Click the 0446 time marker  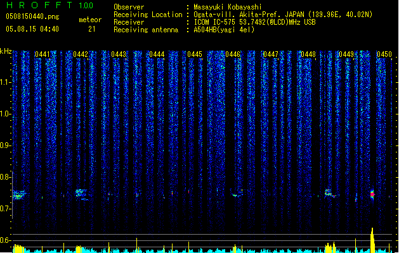[x=233, y=54]
